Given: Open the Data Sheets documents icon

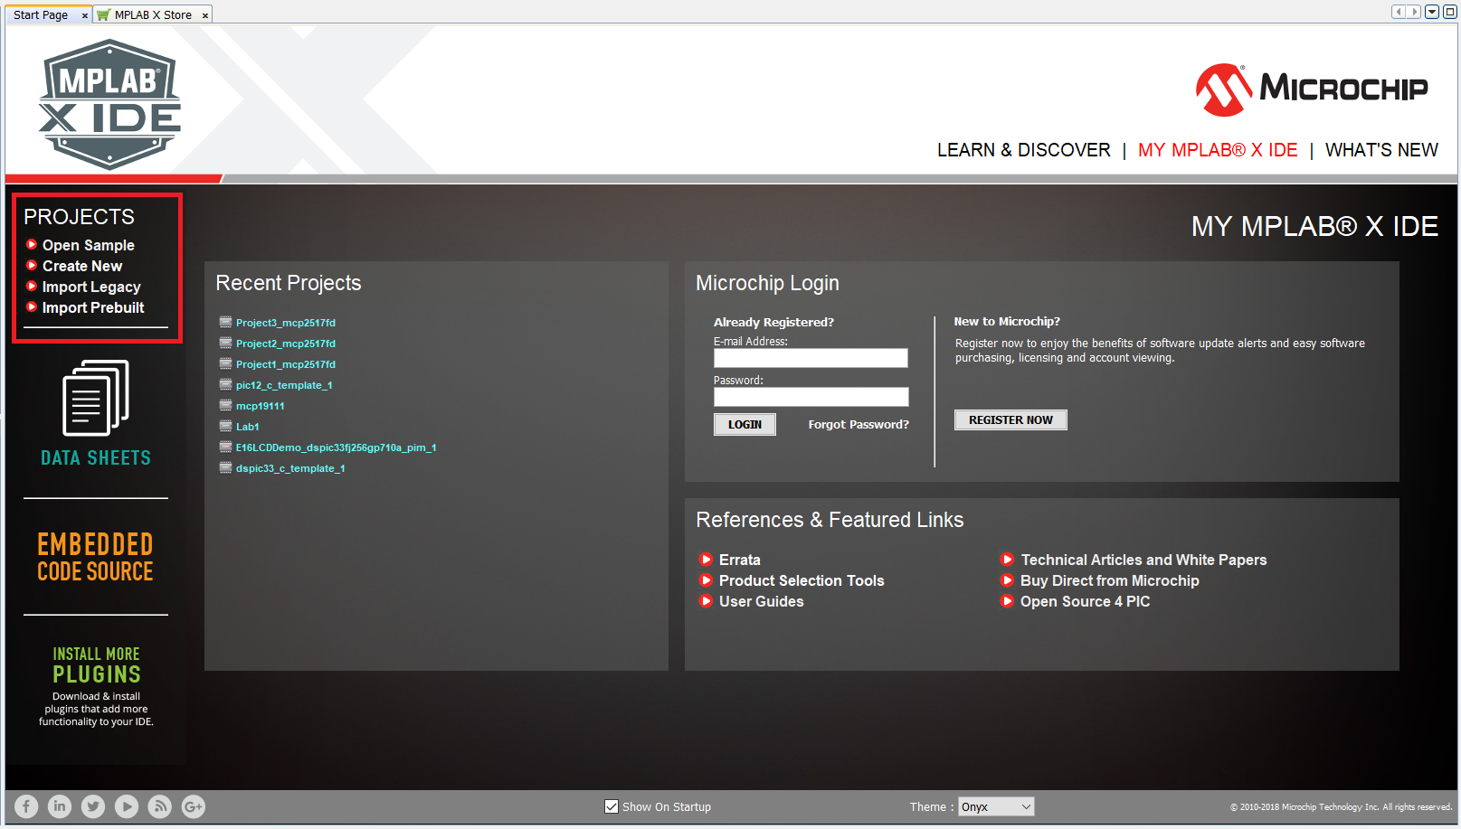Looking at the screenshot, I should 96,399.
